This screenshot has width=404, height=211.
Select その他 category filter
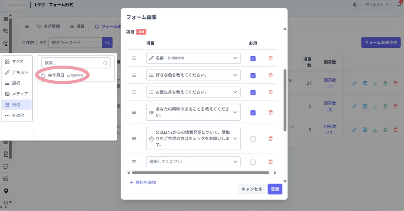pyautogui.click(x=17, y=115)
